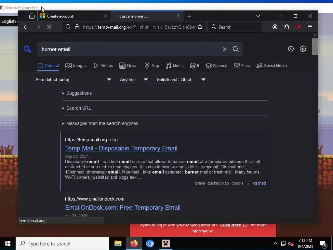Switch to Map search category
The height and width of the screenshot is (250, 333).
(152, 66)
